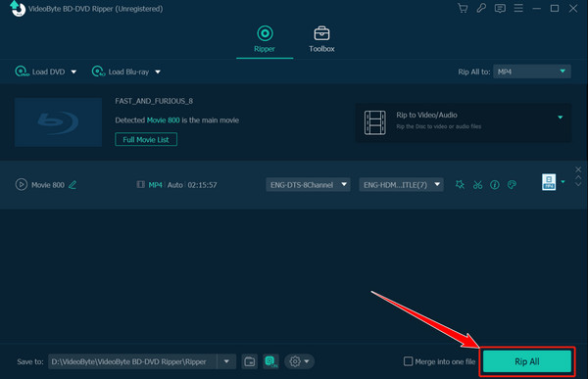Click the VideoByte app logo icon
This screenshot has height=379, width=588.
pos(18,9)
